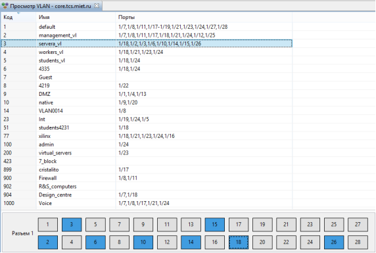Viewport: 376px width, 253px height.
Task: Select the DMZ VLAN row
Action: (147, 94)
